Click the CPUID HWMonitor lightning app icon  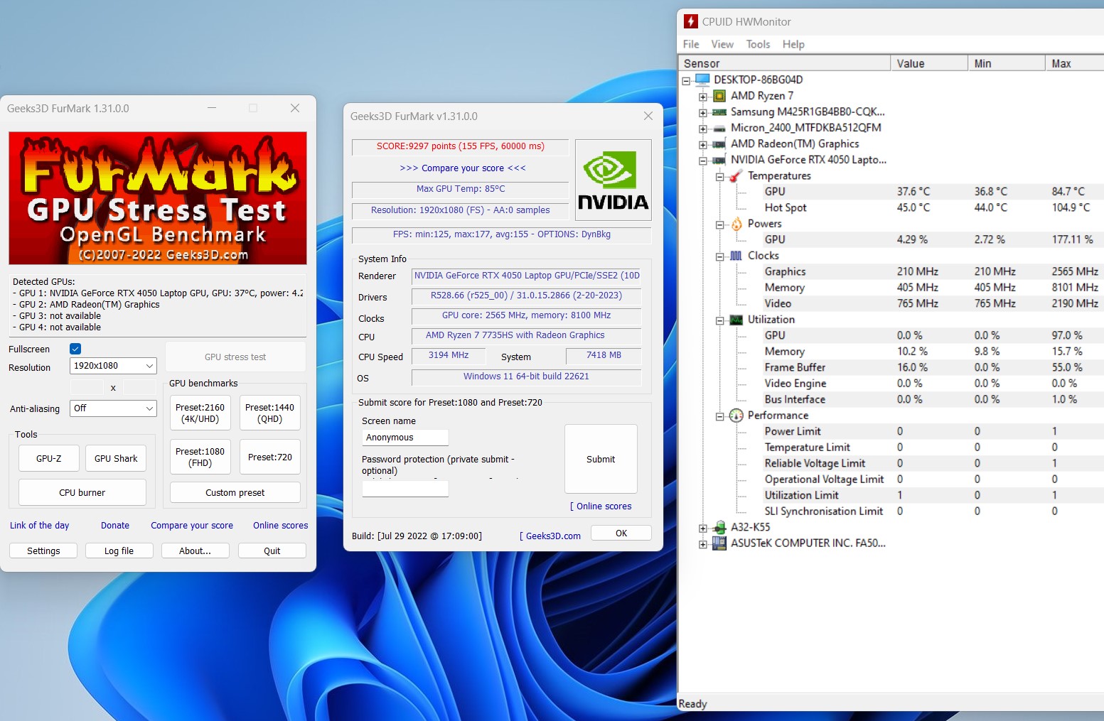[x=690, y=21]
